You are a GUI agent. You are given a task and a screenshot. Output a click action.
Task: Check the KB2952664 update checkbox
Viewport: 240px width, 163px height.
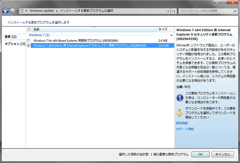click(x=28, y=40)
